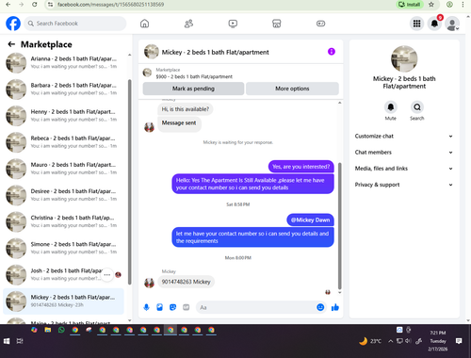Open the GIF picker icon

pos(187,307)
